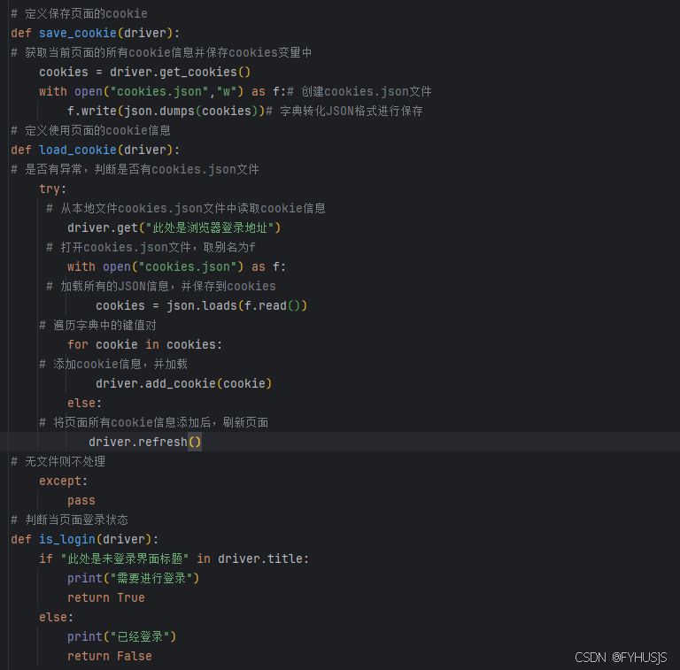The image size is (680, 670).
Task: Place cursor on "cookies = driver.get_cookies()"
Action: [x=145, y=72]
